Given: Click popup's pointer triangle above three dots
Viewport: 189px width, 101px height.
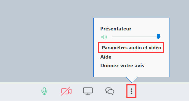Looking at the screenshot, I should pos(132,80).
